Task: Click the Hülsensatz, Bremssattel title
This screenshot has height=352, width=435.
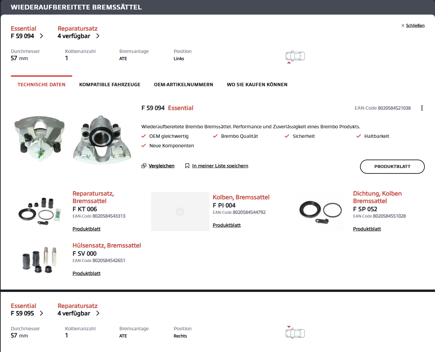Action: click(107, 245)
